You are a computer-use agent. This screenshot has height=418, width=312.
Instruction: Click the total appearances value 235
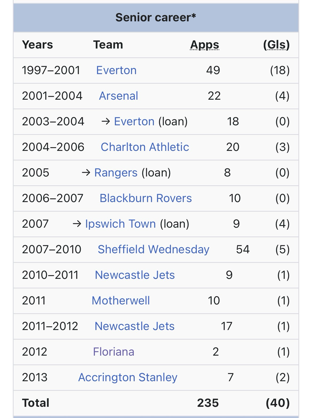[x=208, y=403]
